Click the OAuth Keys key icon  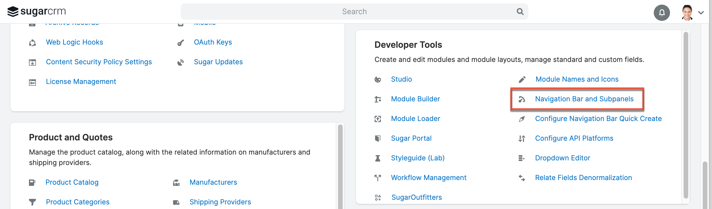point(180,43)
